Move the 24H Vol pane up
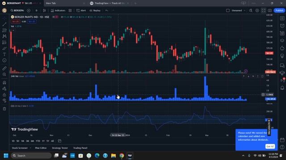The width and height of the screenshot is (286, 160). pos(244,76)
